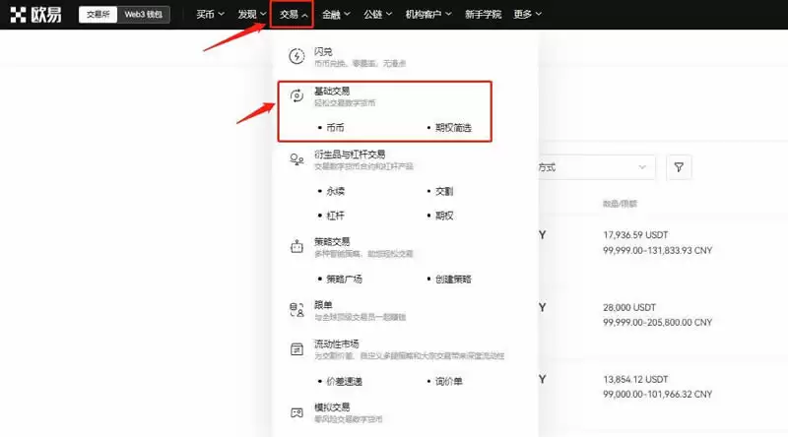Click the 流动性市场 icon
The image size is (788, 437).
coord(296,349)
